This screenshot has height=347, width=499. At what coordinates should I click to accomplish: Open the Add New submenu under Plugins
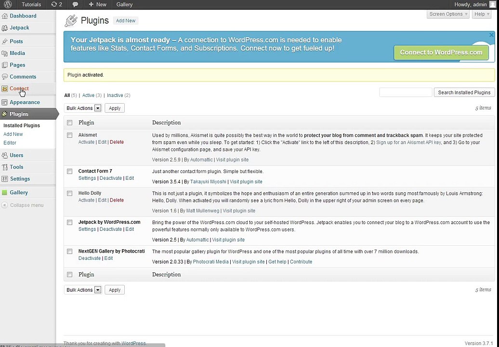[x=13, y=134]
